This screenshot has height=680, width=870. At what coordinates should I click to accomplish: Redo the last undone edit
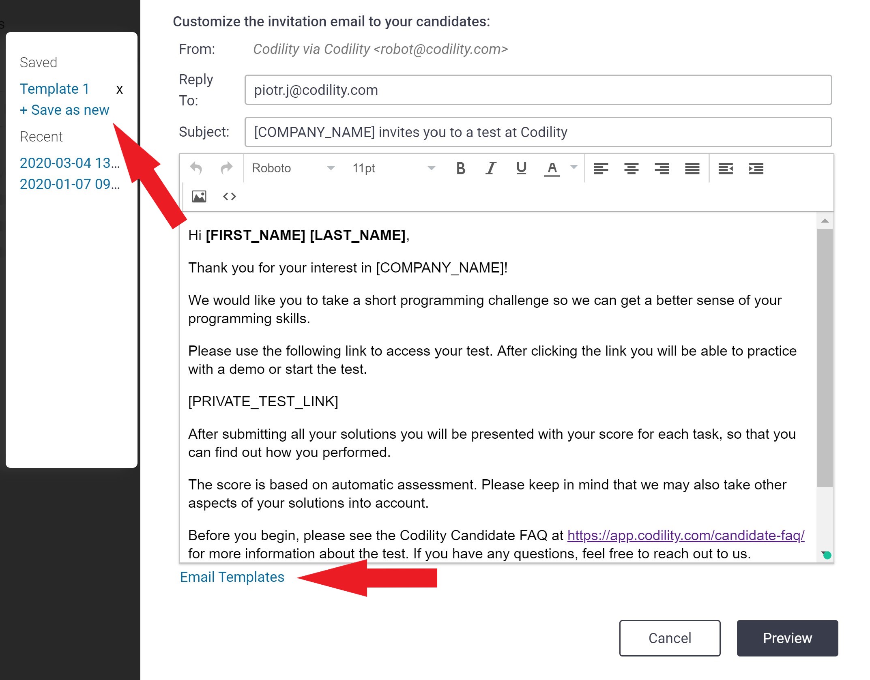226,168
